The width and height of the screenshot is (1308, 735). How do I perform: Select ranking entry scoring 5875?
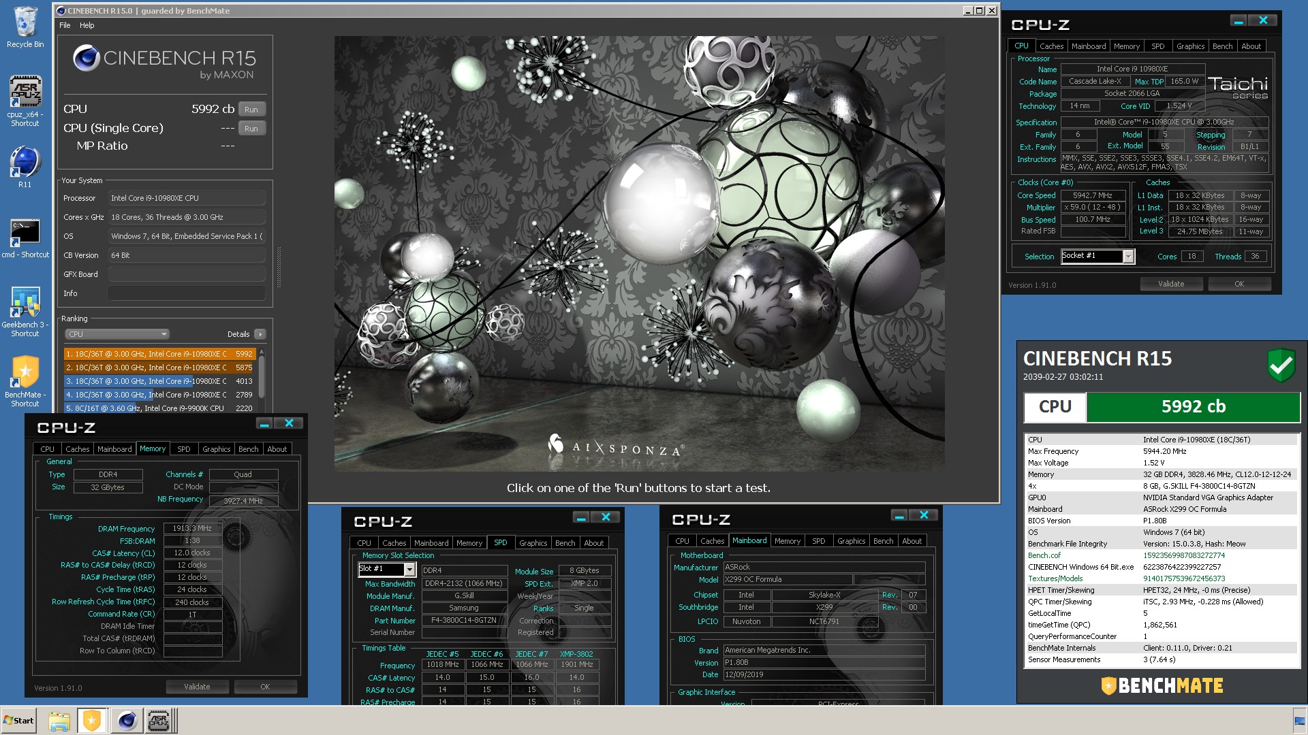pyautogui.click(x=159, y=367)
